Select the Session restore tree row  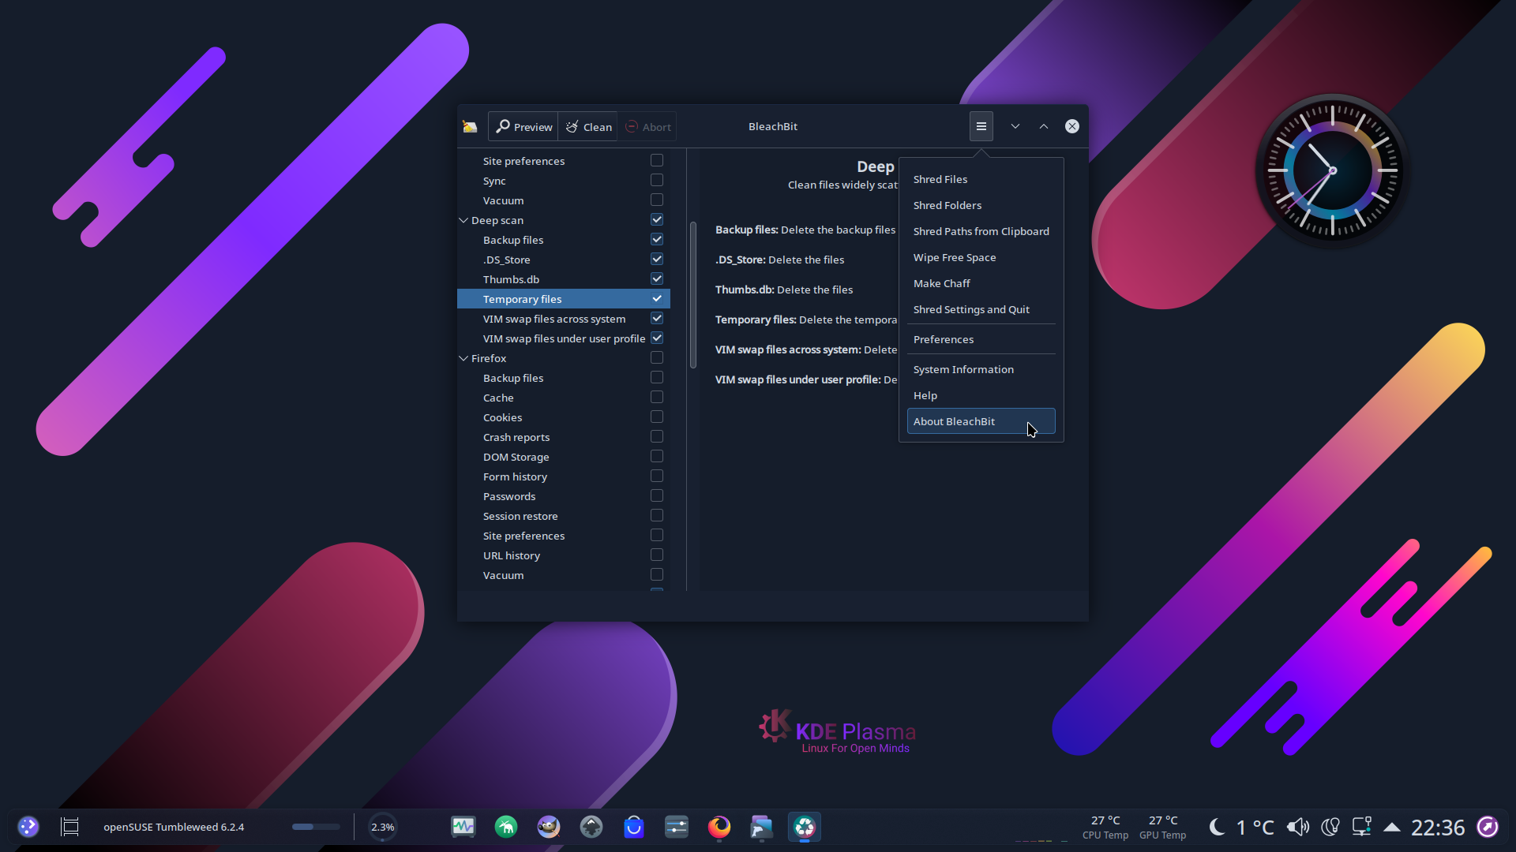tap(564, 516)
